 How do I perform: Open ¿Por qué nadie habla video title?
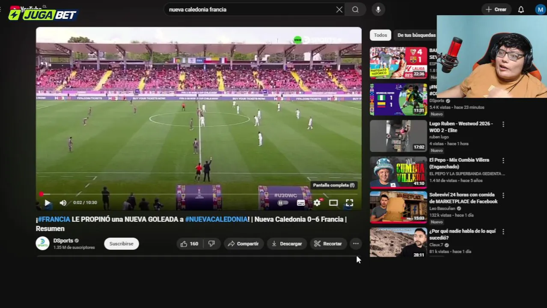462,234
